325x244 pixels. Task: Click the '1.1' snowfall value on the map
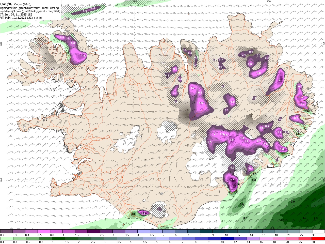point(242,138)
